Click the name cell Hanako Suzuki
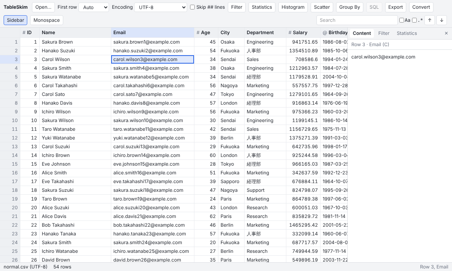This screenshot has width=452, height=271. click(75, 50)
